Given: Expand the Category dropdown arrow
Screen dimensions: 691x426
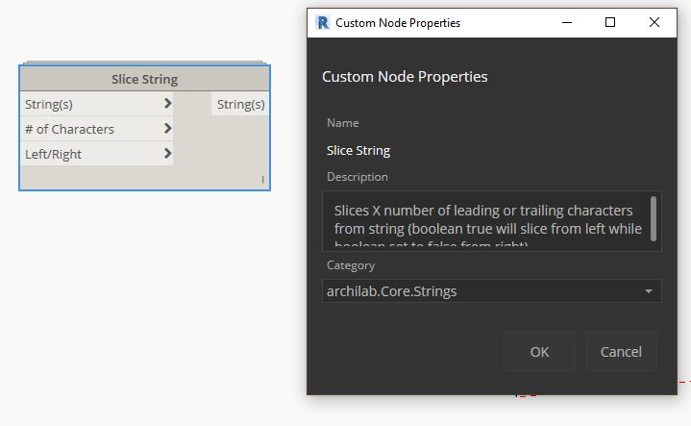Looking at the screenshot, I should point(649,291).
